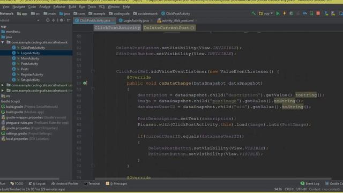Click ClickPostActivity structure breadcrumb in editor
This screenshot has height=193, width=343.
click(117, 28)
